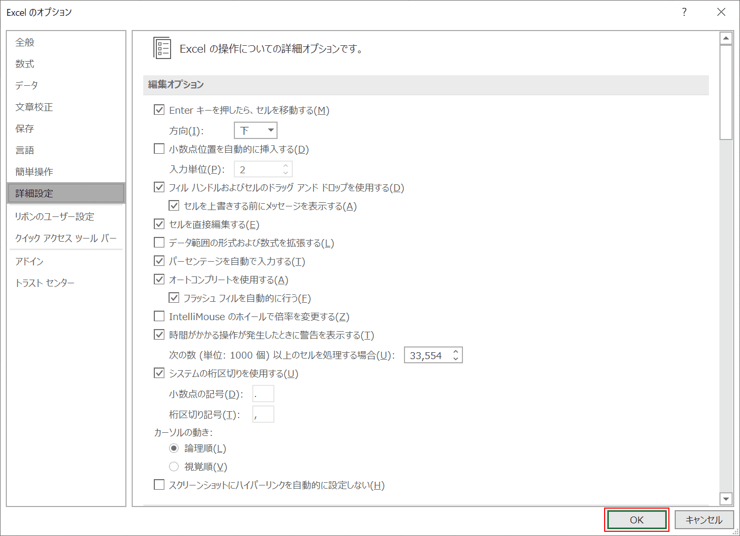Viewport: 740px width, 536px height.
Task: Decrease the 入力単位 spinner value
Action: coord(285,173)
